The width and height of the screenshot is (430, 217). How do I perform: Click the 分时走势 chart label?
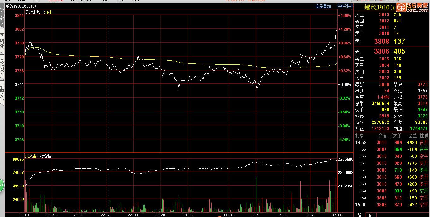pos(33,12)
